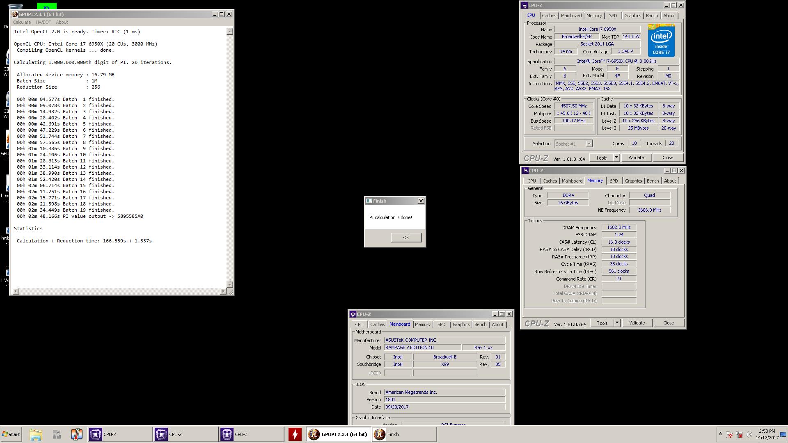Switch to Caches tab in top CPU-Z window
The width and height of the screenshot is (788, 443).
(x=549, y=16)
